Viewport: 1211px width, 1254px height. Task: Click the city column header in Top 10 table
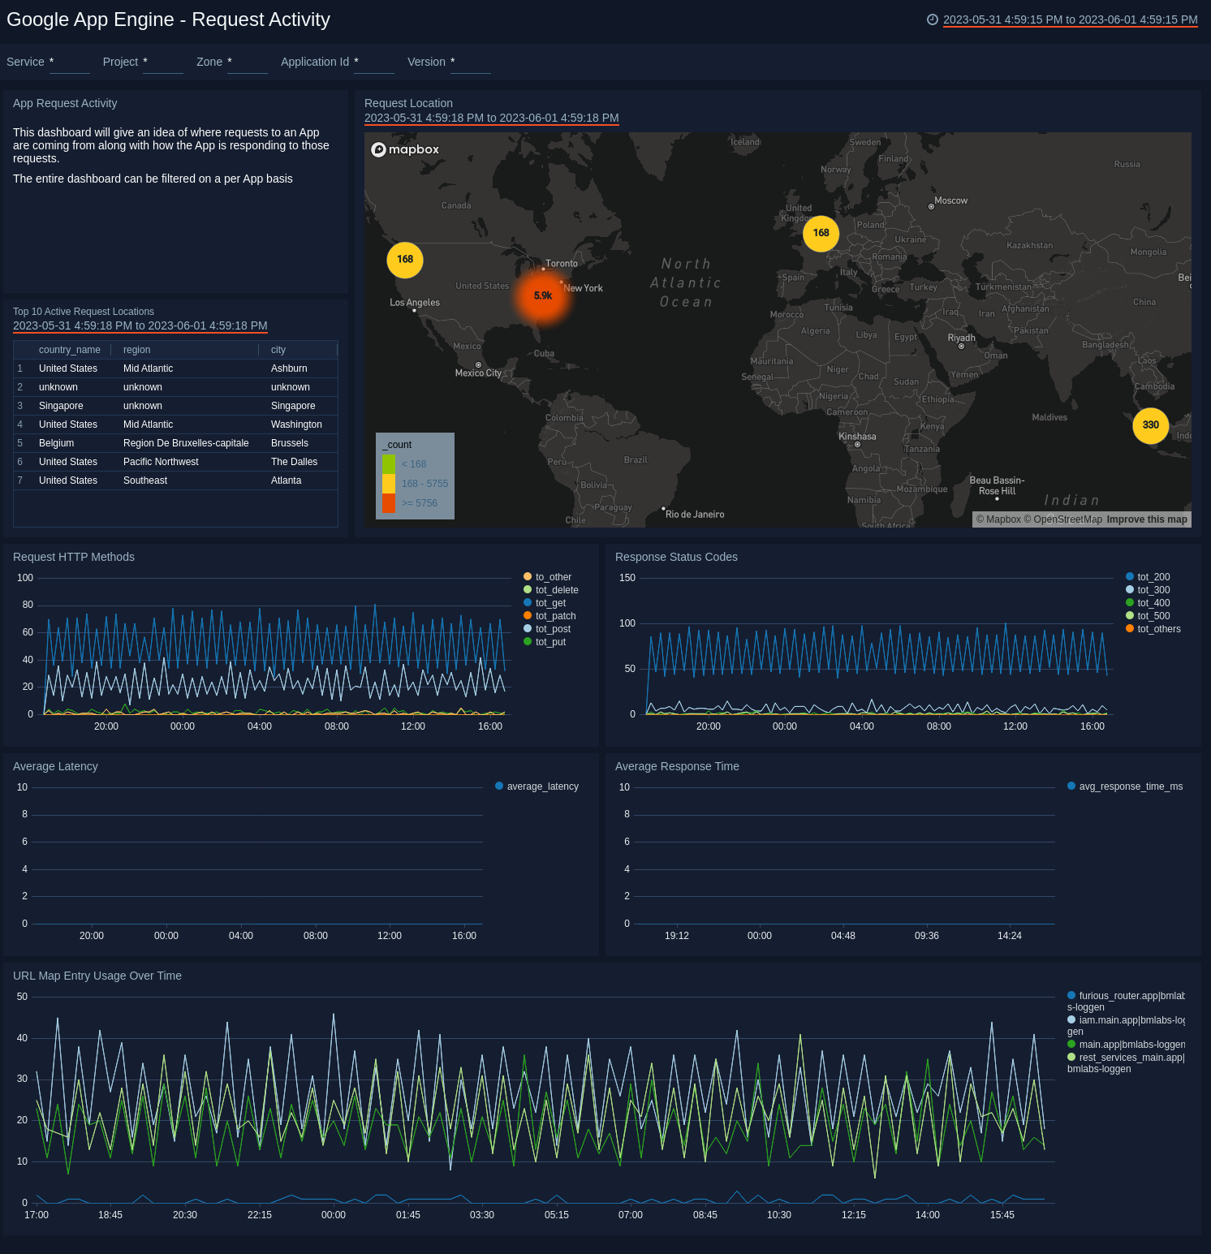click(x=278, y=350)
